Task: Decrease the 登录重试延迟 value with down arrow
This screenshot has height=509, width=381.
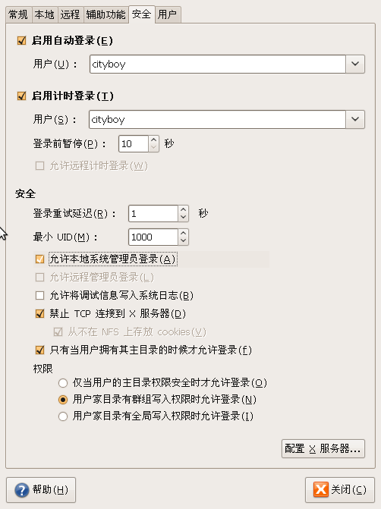Action: (x=183, y=217)
